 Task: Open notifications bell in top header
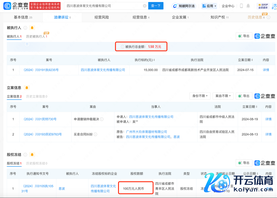248,6
